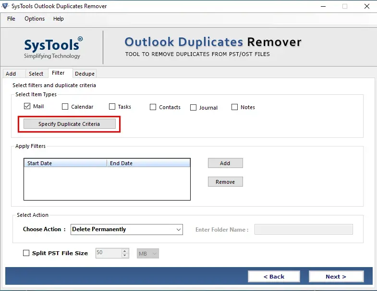Open the Options menu
The image size is (377, 291).
(35, 19)
